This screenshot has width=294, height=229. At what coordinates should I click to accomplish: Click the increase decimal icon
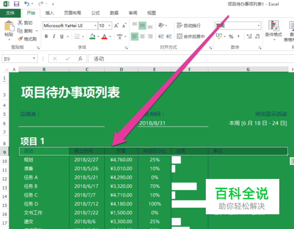(x=249, y=36)
